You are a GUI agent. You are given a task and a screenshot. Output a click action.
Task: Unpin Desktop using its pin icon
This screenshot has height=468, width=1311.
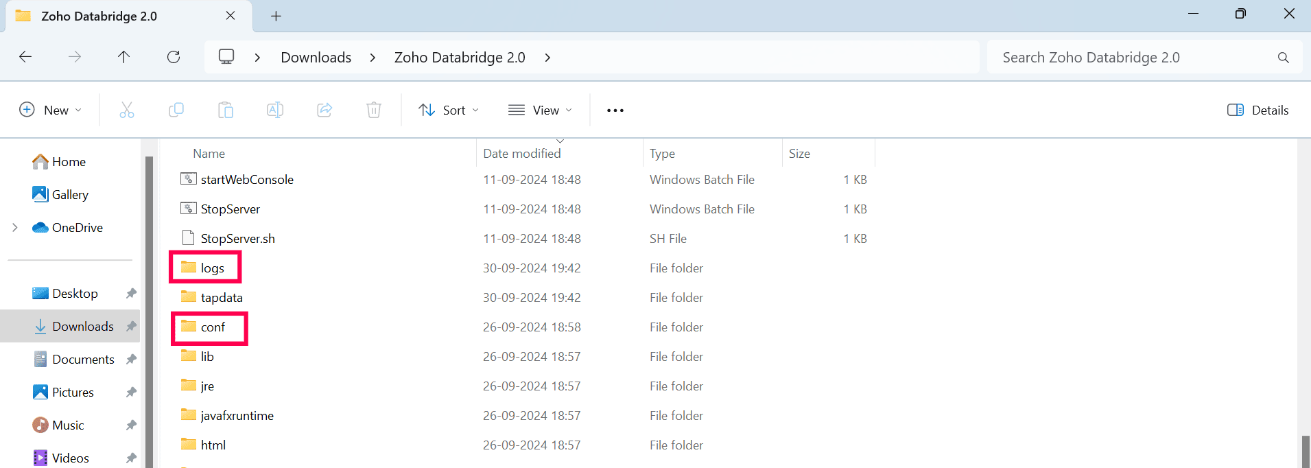point(131,293)
